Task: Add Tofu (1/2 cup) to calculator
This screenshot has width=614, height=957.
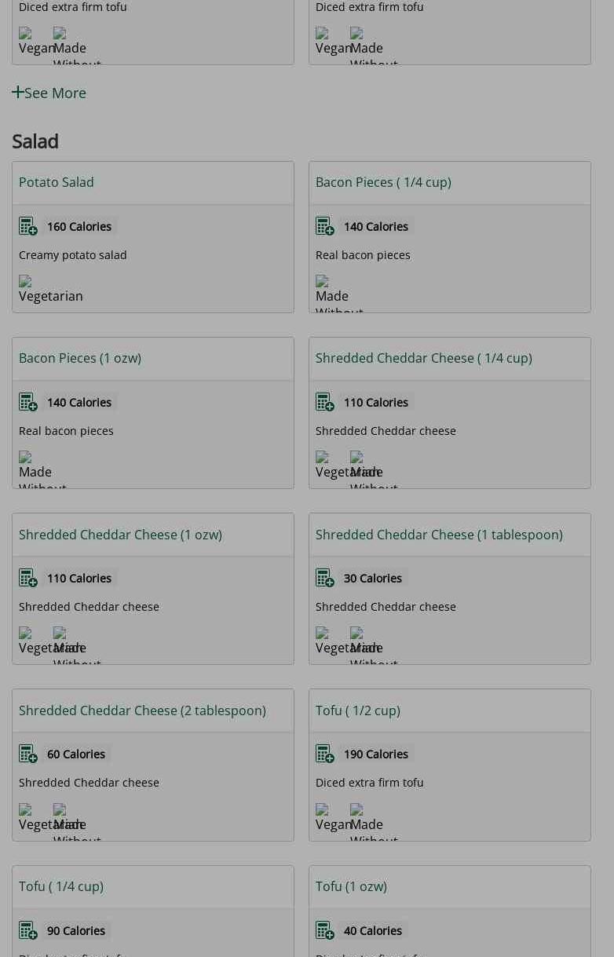Action: point(325,754)
